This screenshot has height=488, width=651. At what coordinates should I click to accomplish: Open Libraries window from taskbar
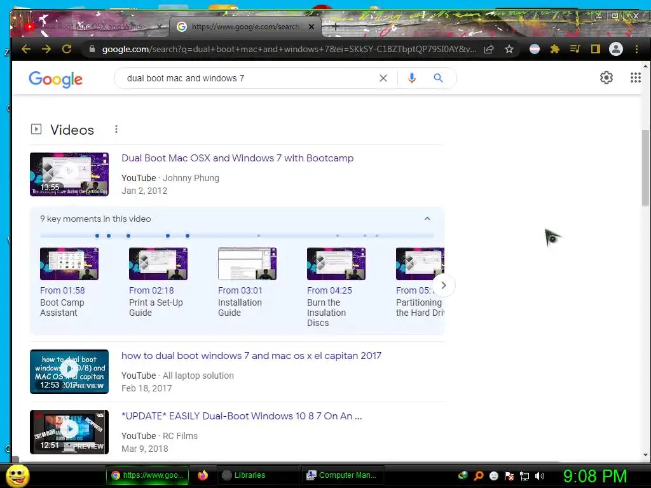point(257,475)
